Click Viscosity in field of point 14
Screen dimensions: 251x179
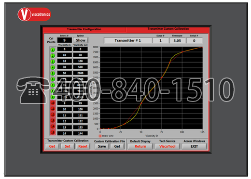pos(65,128)
